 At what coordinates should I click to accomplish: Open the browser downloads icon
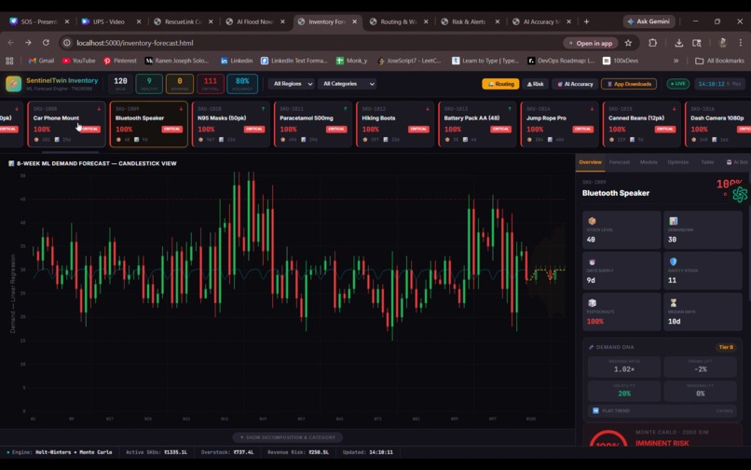[678, 43]
